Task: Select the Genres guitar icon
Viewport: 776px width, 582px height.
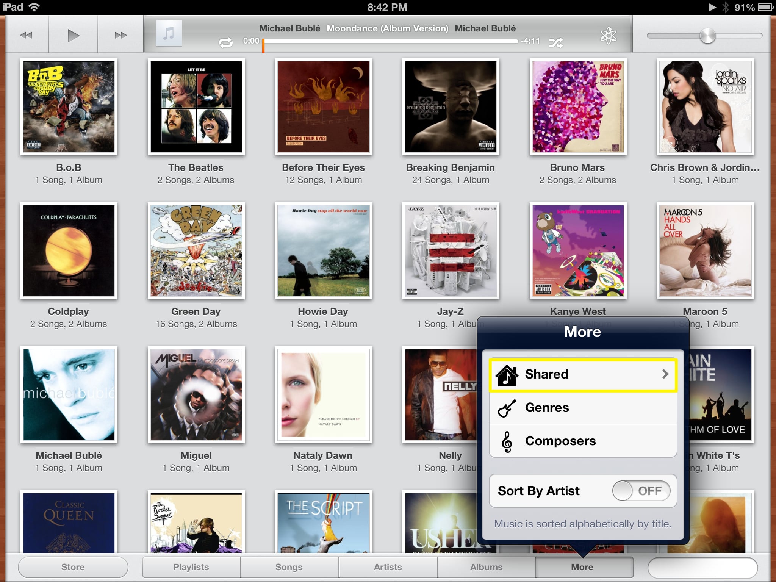Action: [x=507, y=408]
